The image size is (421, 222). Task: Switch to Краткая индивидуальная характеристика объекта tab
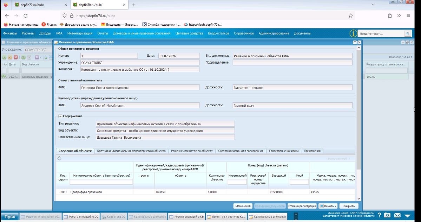tap(131, 151)
